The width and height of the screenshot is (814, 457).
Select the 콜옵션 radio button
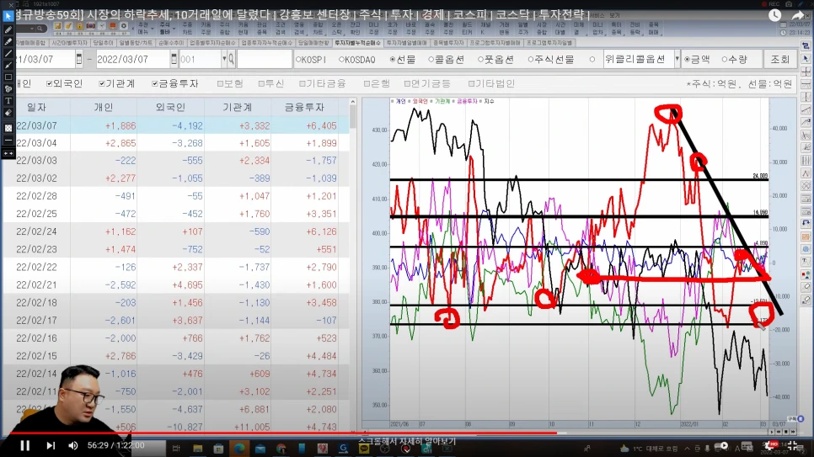click(x=431, y=60)
